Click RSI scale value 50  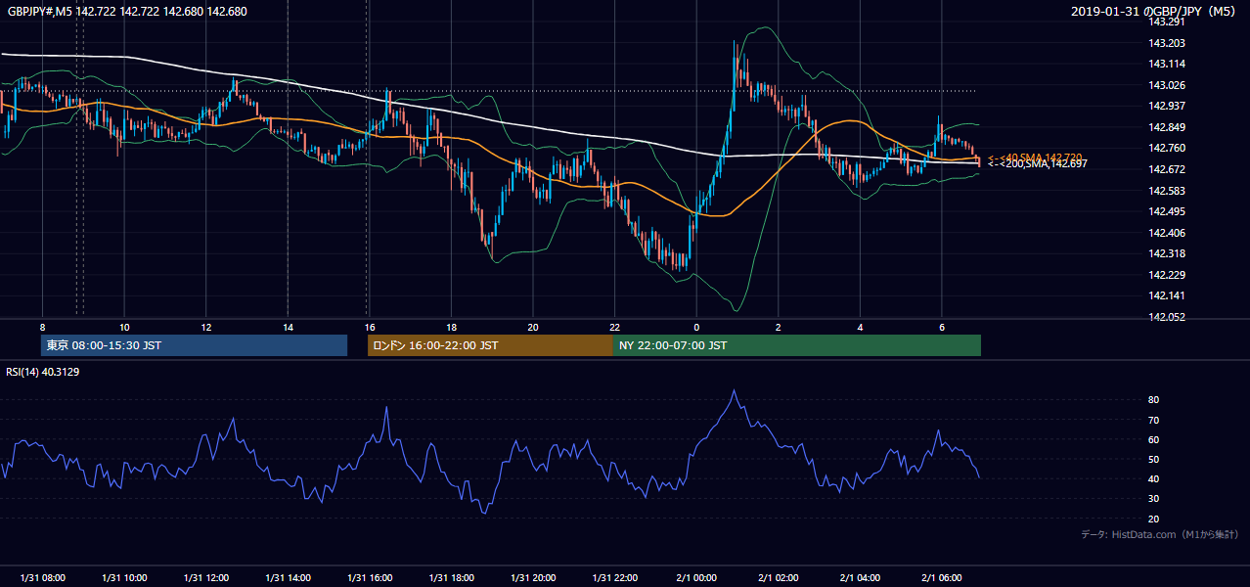click(1153, 459)
